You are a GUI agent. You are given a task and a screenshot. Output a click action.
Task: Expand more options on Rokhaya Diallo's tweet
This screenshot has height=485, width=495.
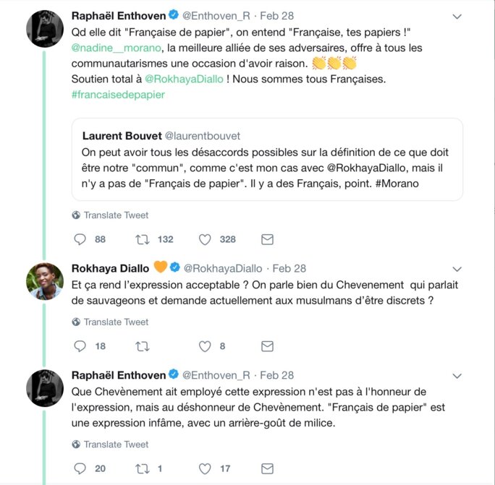(457, 269)
